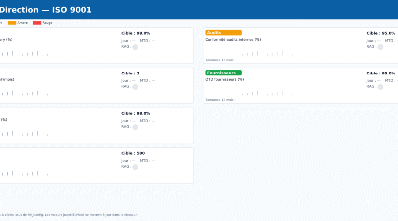398x221 pixels.
Task: Select the green Fournisseurs category badge
Action: point(223,73)
